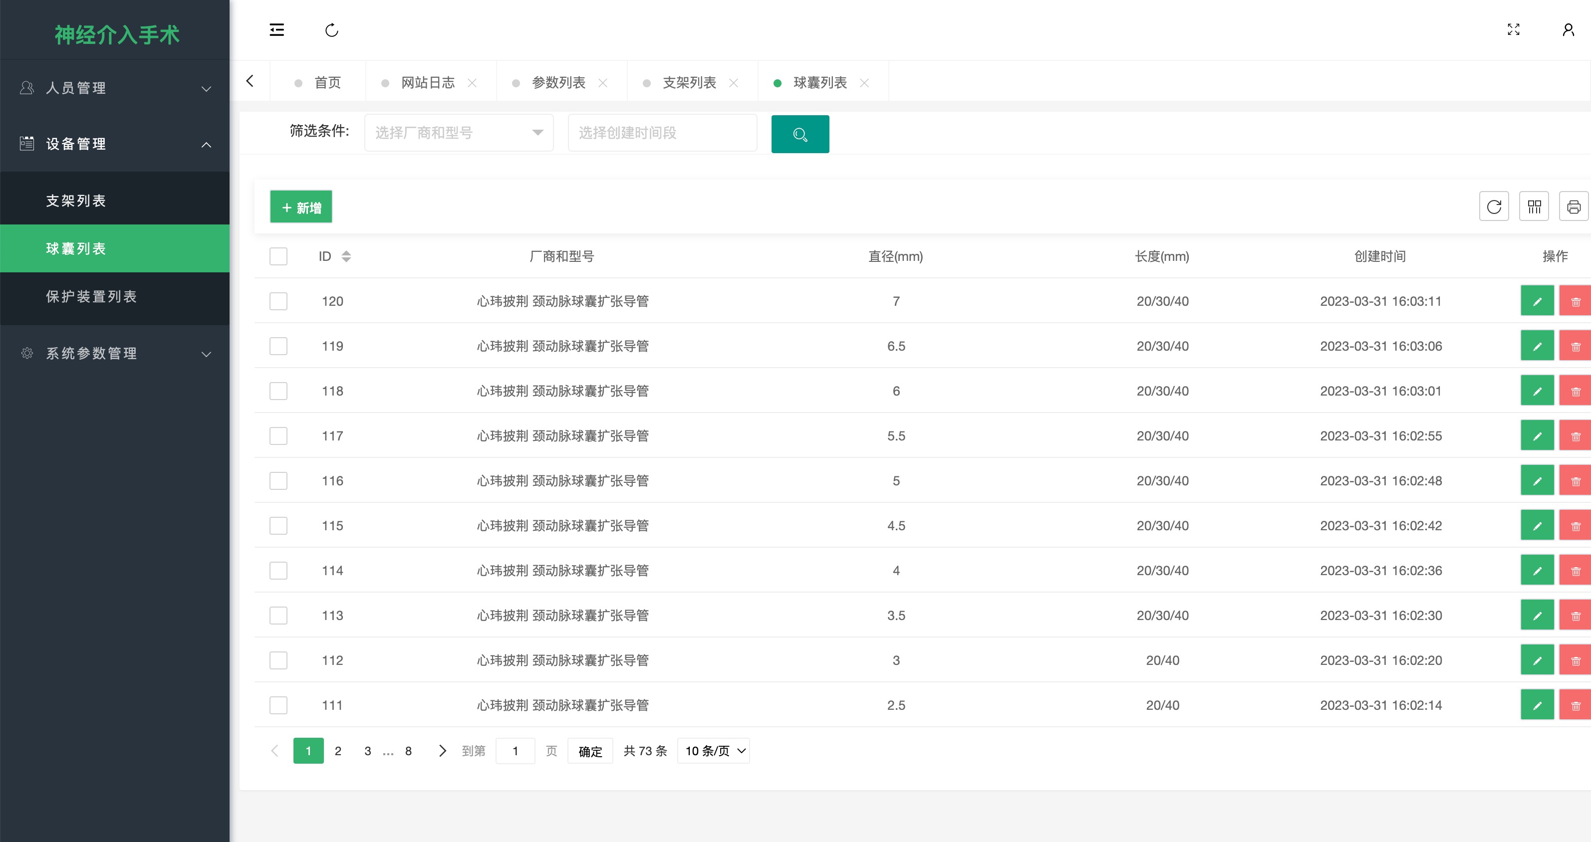
Task: Open the column filter grid icon
Action: click(x=1534, y=206)
